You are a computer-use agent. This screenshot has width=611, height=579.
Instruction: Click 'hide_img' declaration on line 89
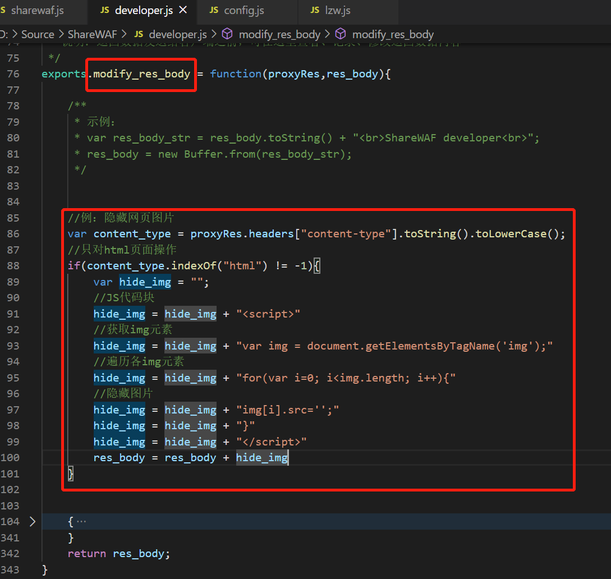[145, 282]
